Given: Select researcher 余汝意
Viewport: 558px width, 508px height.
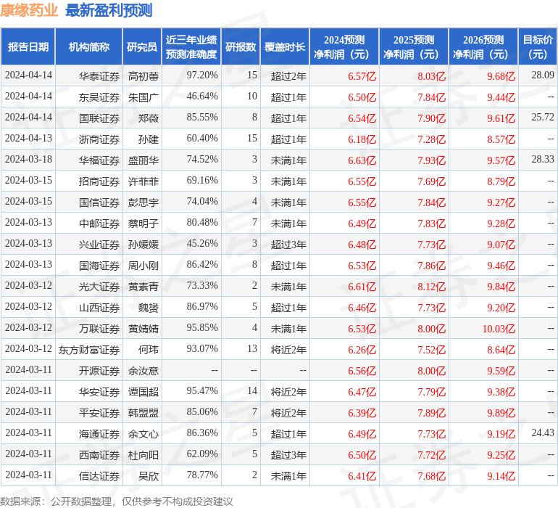Looking at the screenshot, I should (x=143, y=370).
